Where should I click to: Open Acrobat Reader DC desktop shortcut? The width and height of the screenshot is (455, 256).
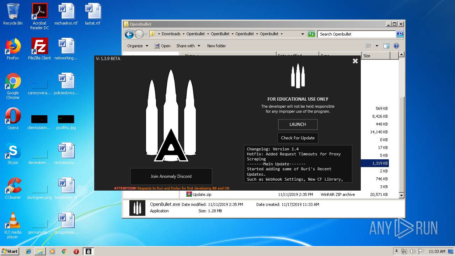click(39, 16)
